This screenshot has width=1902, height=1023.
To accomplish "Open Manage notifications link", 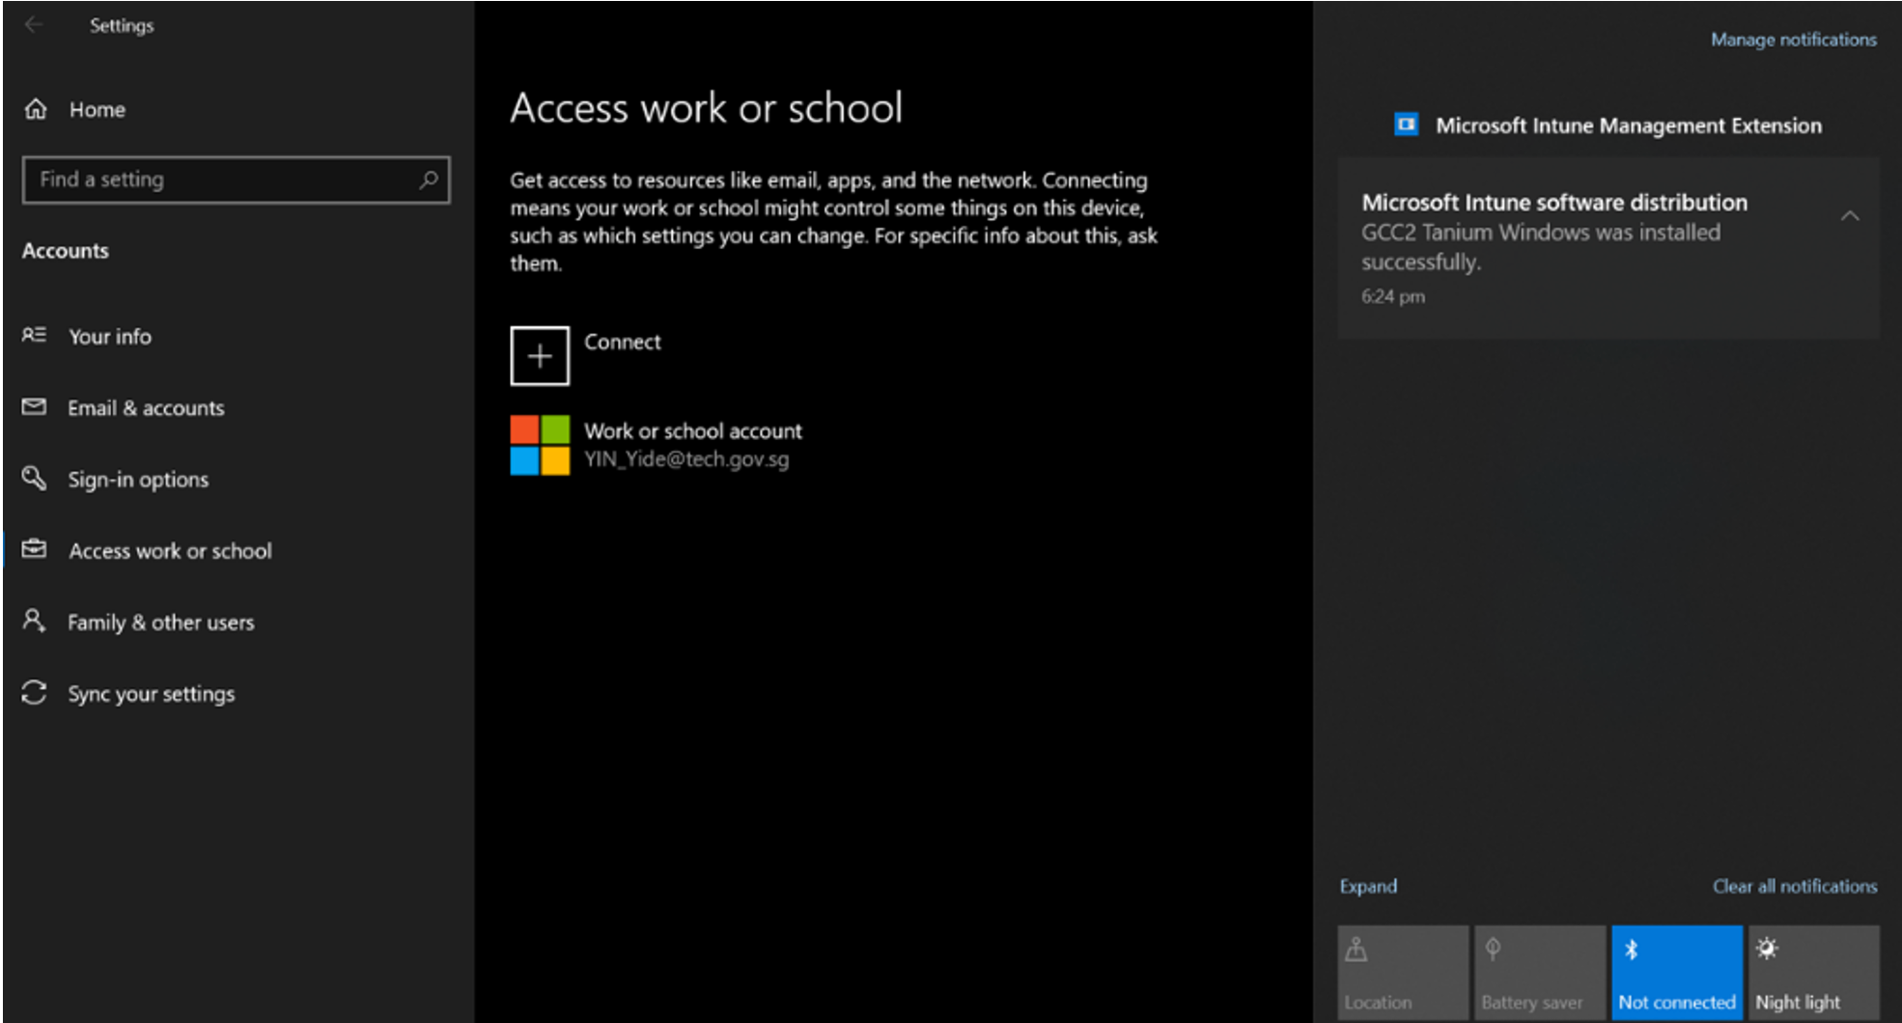I will (1793, 40).
